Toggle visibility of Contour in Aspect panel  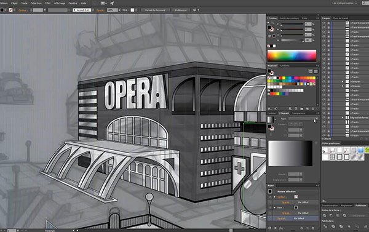pos(270,197)
